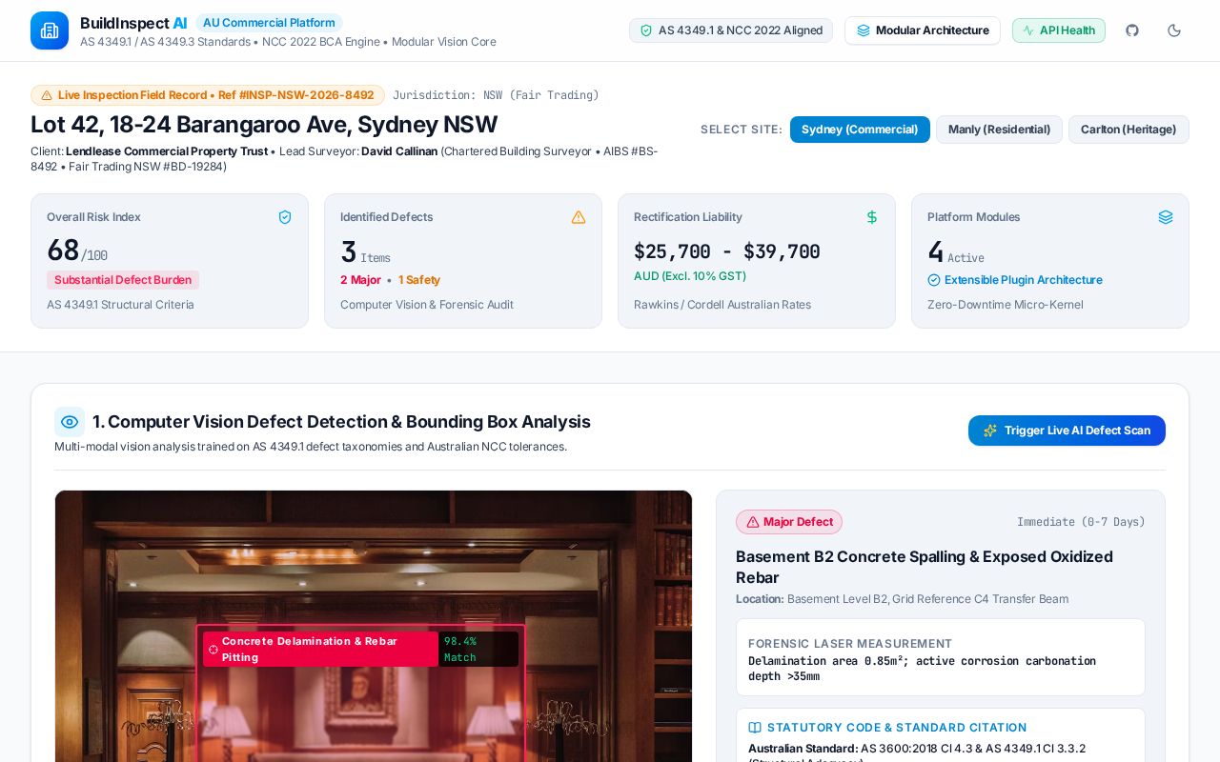Click the Location: Basement Level B2 line
Screen dimensions: 1220x762
[x=902, y=599]
